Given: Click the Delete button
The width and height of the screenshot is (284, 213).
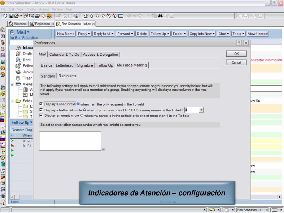Looking at the screenshot, I should pos(142,34).
